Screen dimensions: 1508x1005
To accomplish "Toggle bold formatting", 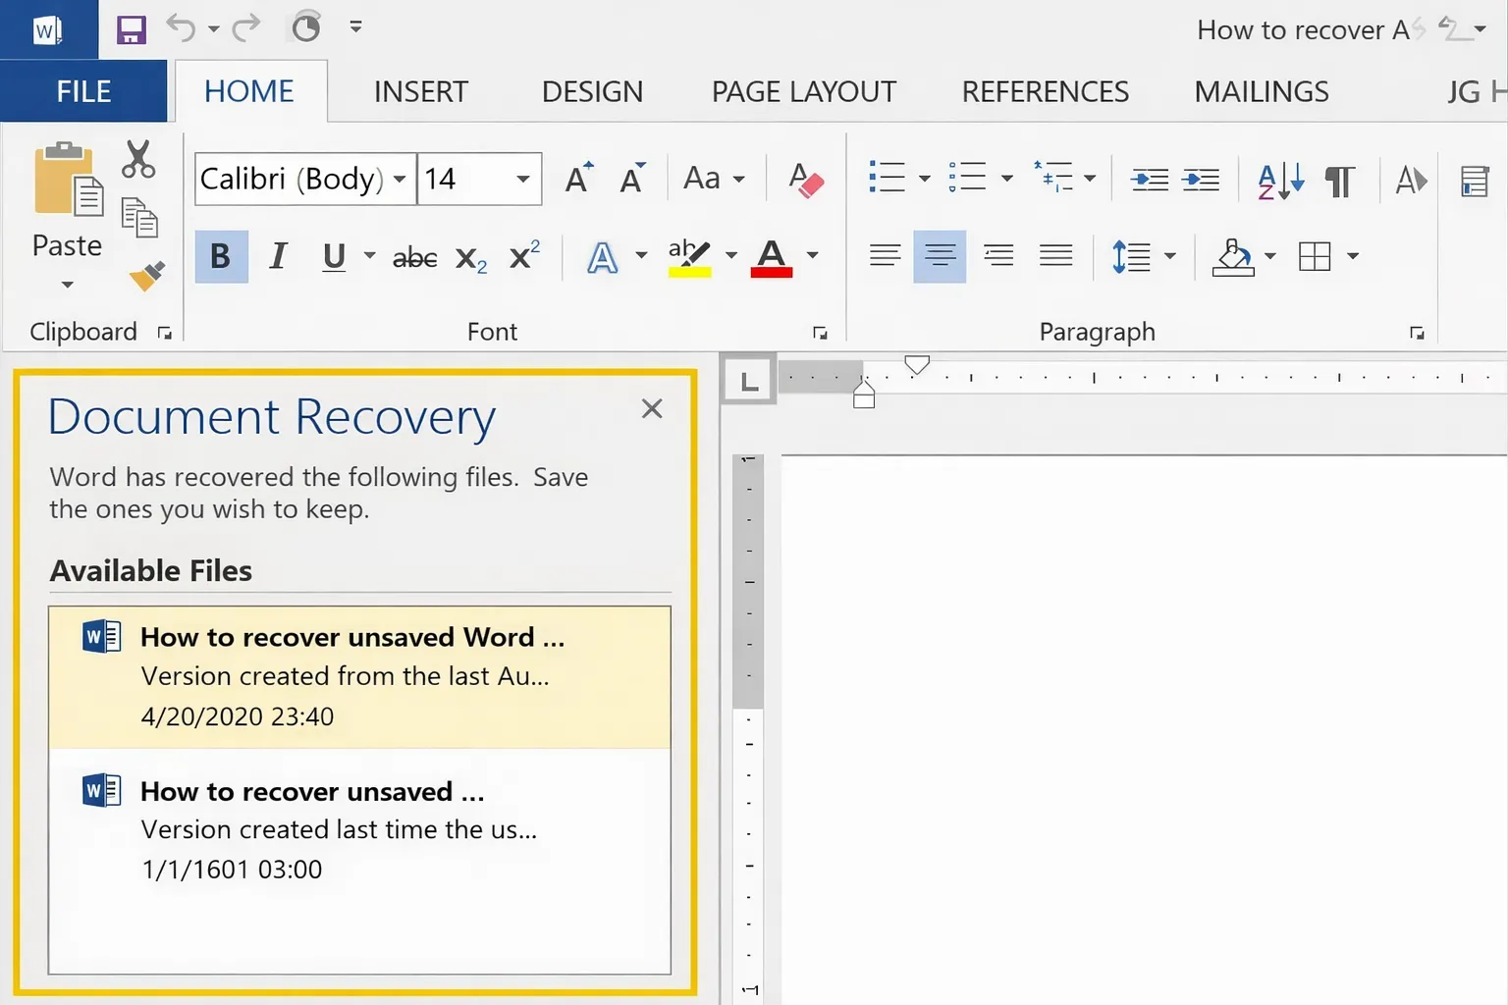I will (220, 256).
